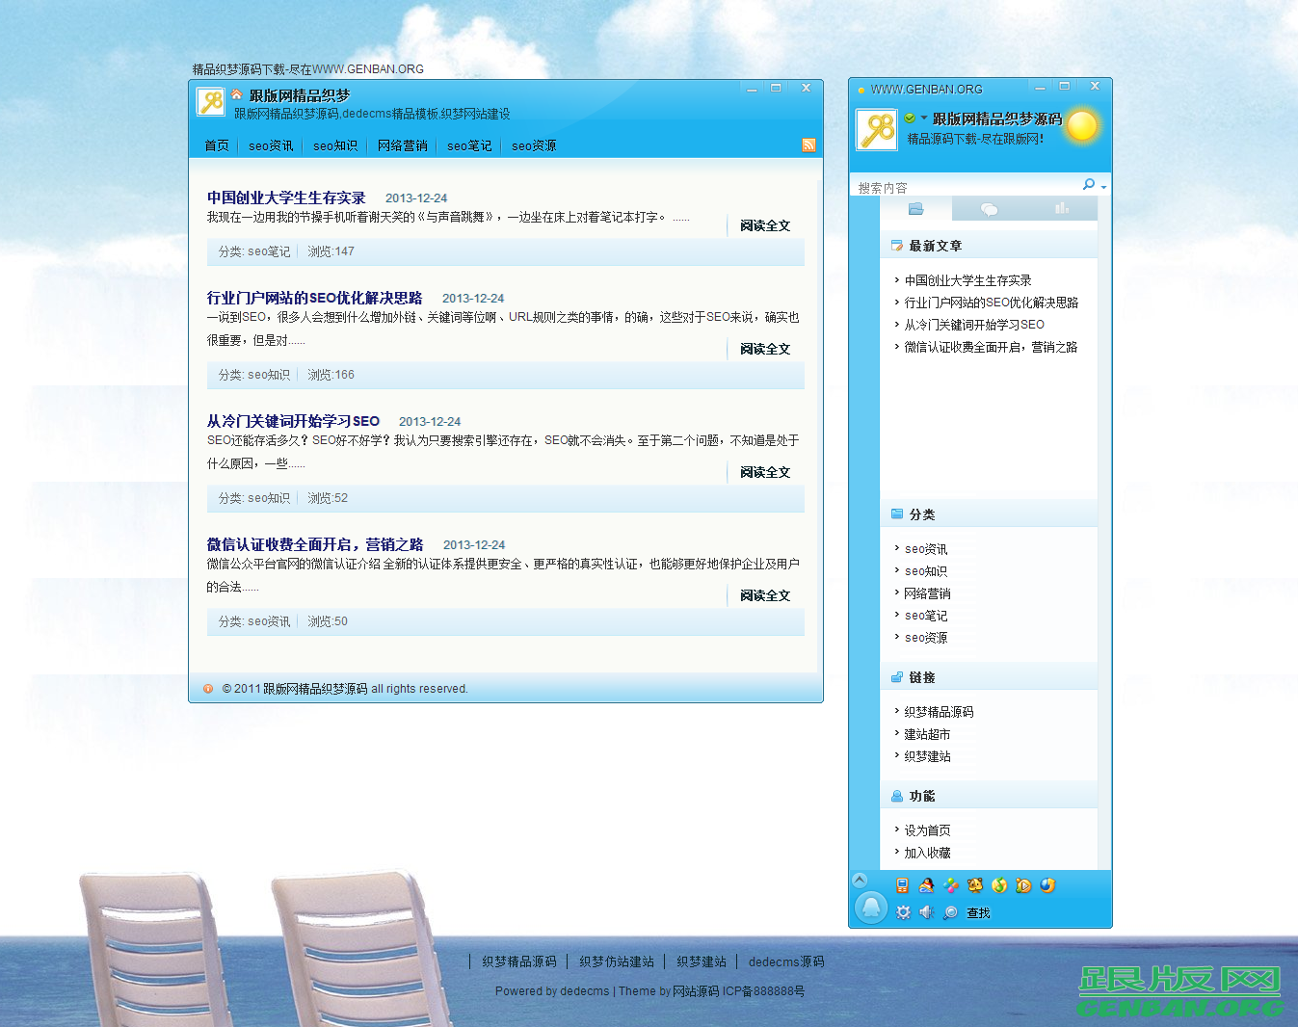Open the browser globe icon in bottom panel

(x=1047, y=885)
